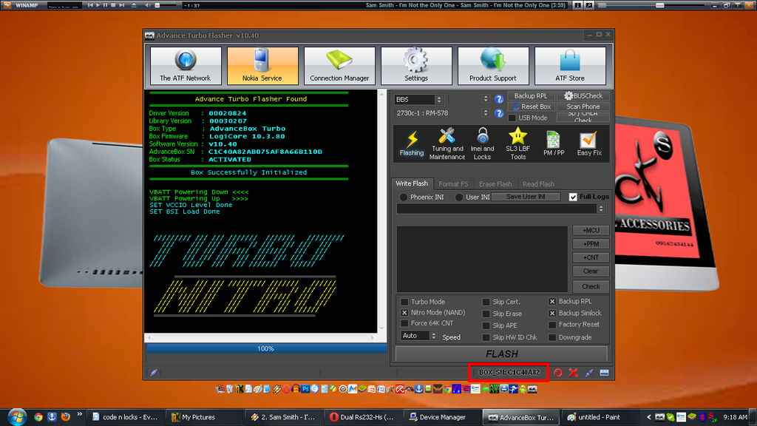Click Winamp play button

click(98, 5)
